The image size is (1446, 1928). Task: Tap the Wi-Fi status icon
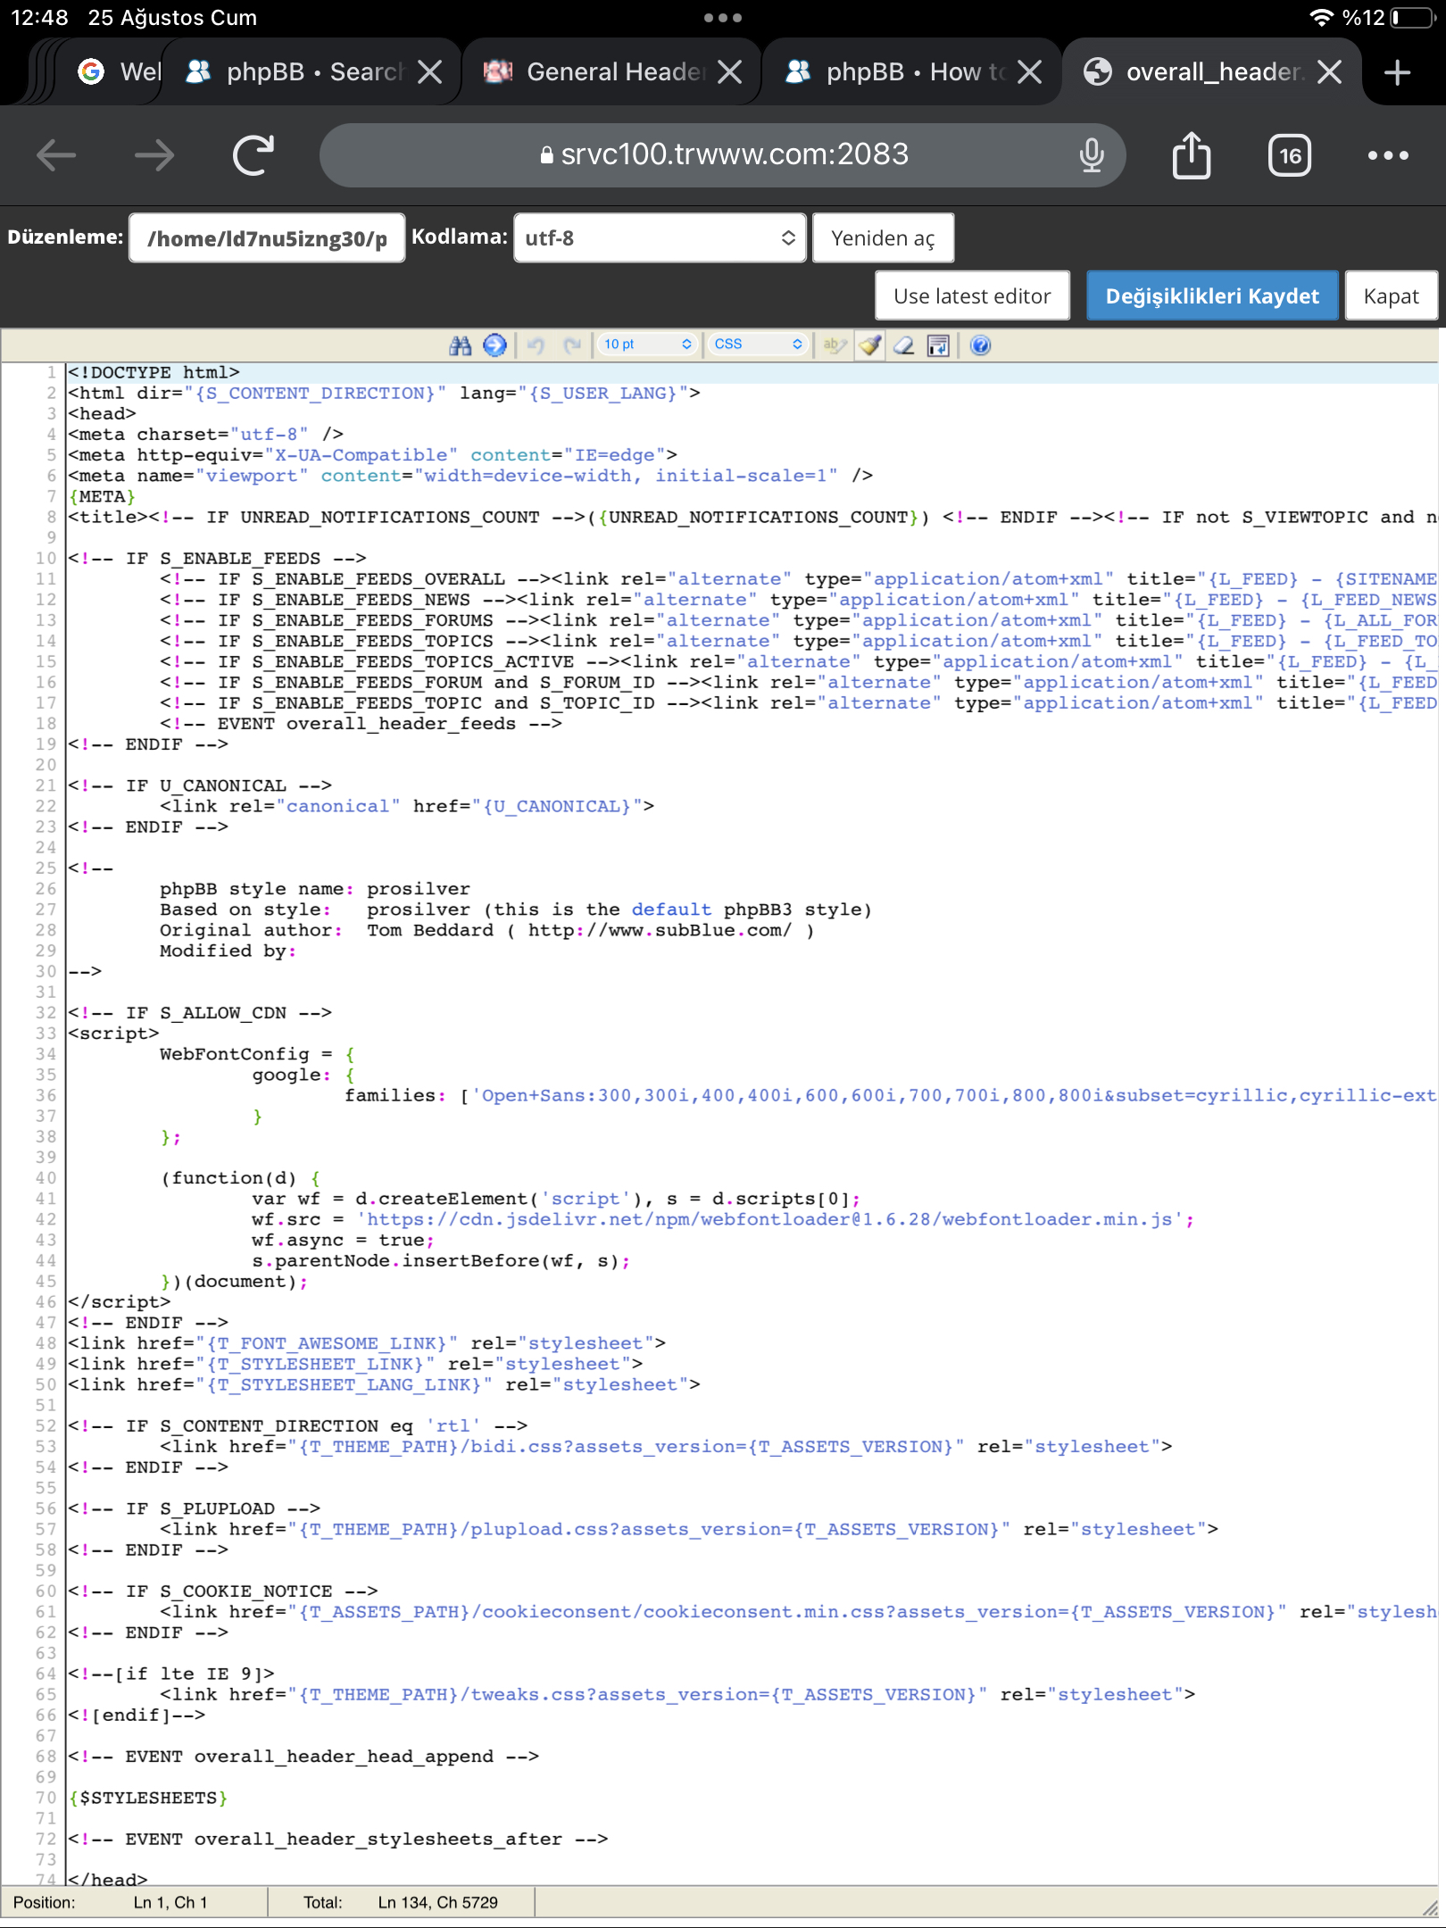(1321, 18)
